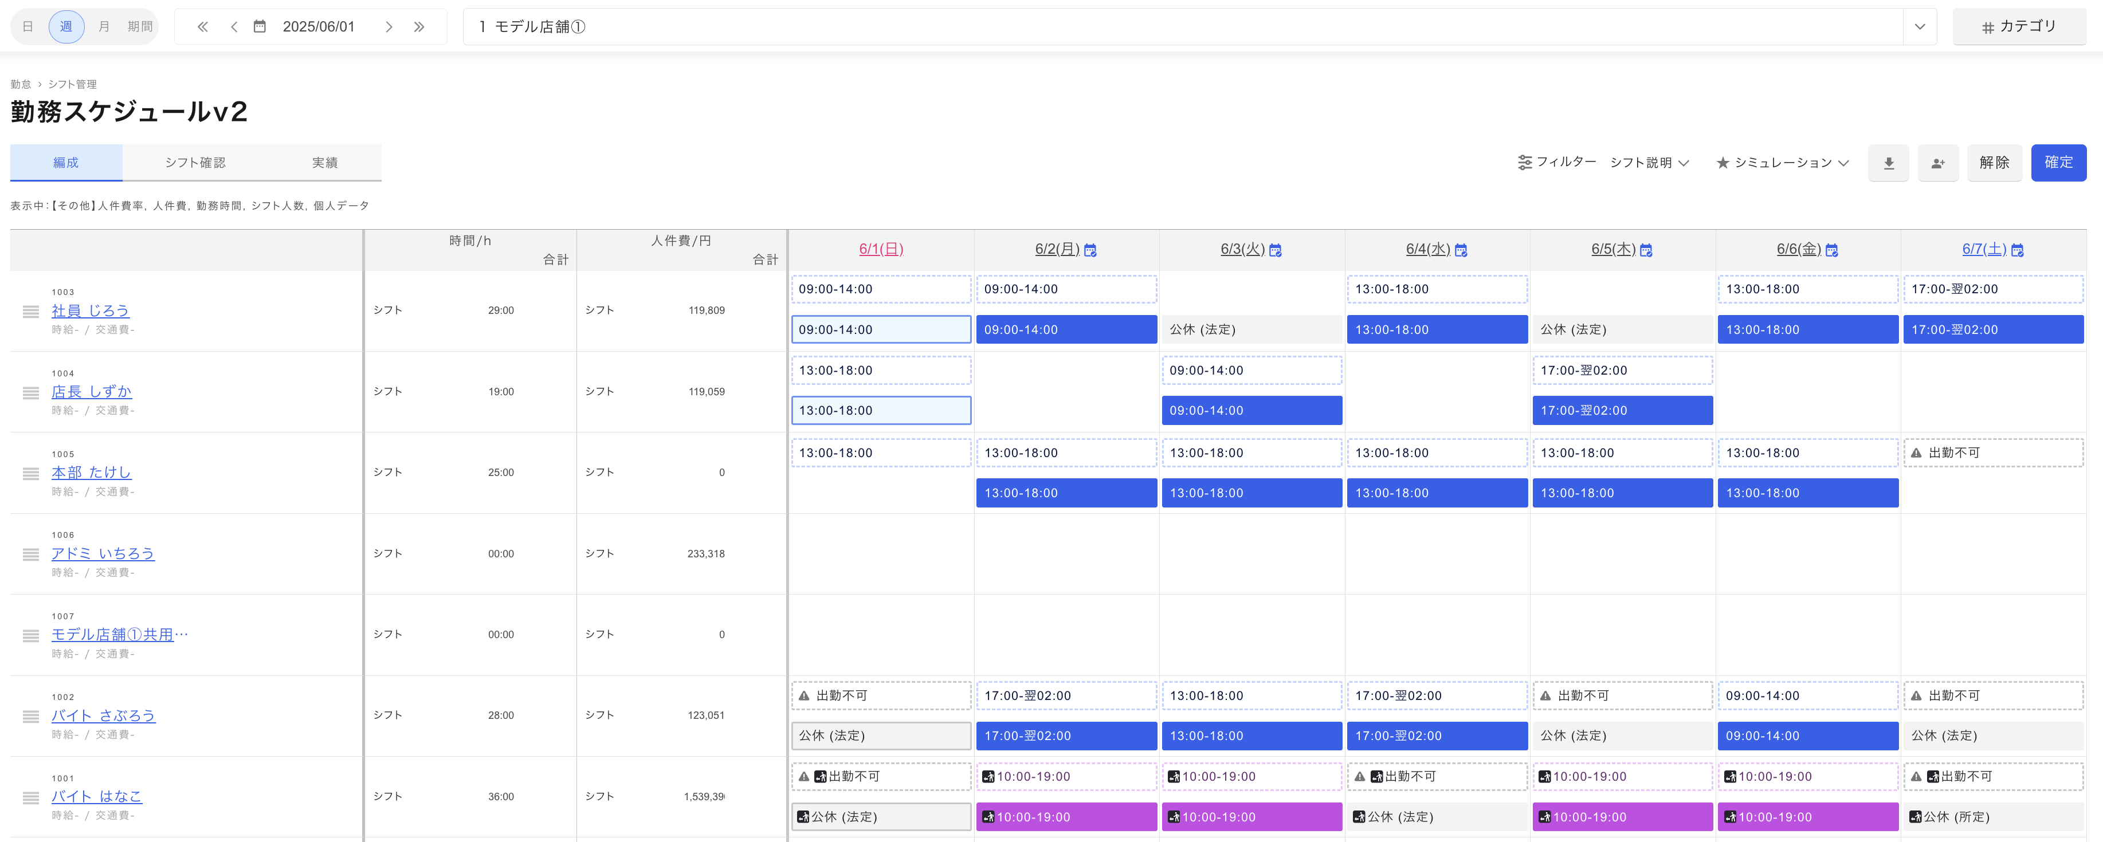Switch view to 日 (day)

click(28, 27)
